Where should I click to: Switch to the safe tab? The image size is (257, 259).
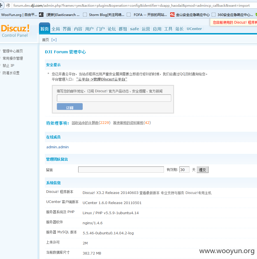(135, 29)
